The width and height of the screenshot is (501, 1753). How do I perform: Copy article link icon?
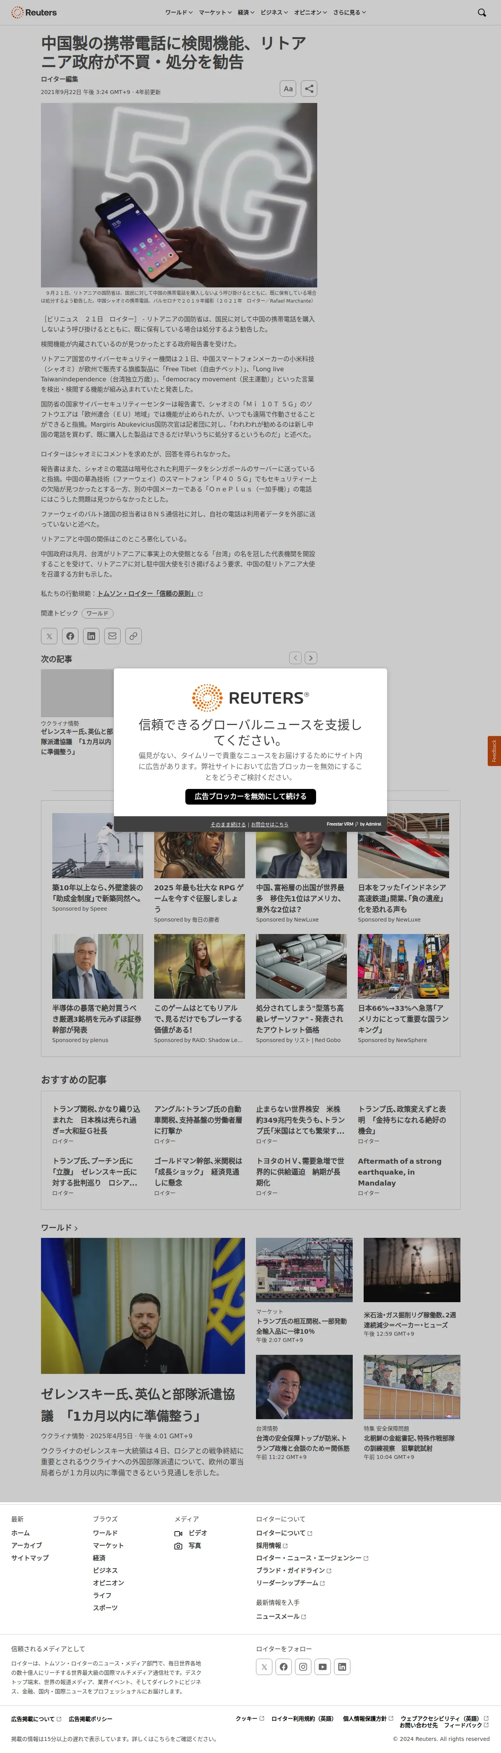[x=133, y=636]
